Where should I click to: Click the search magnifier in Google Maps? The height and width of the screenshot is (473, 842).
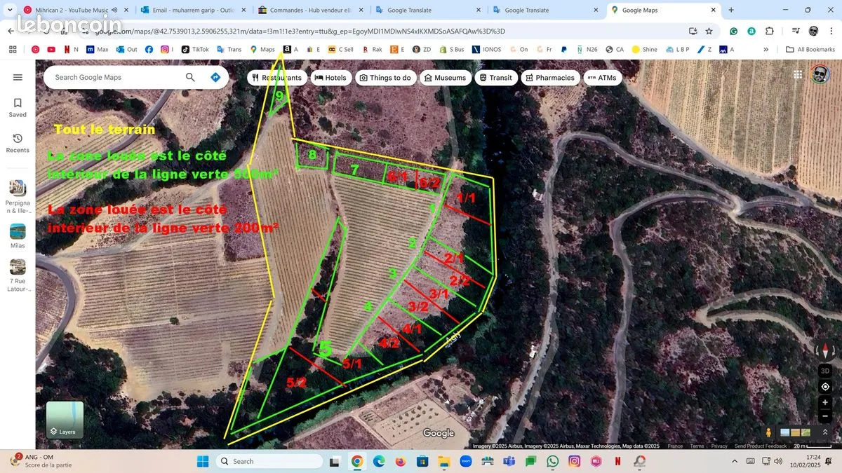[x=190, y=77]
